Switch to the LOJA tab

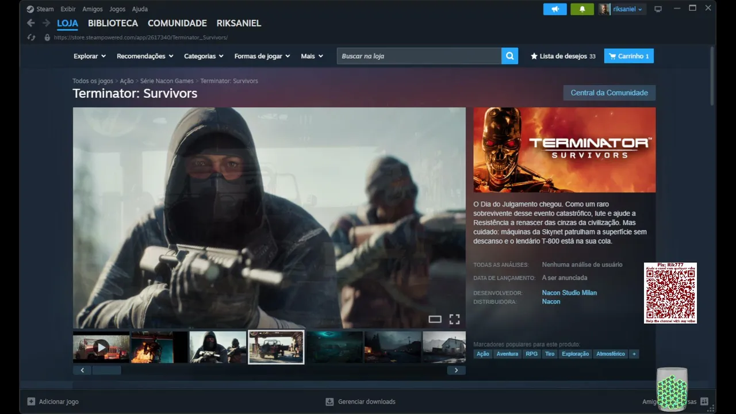pos(67,24)
